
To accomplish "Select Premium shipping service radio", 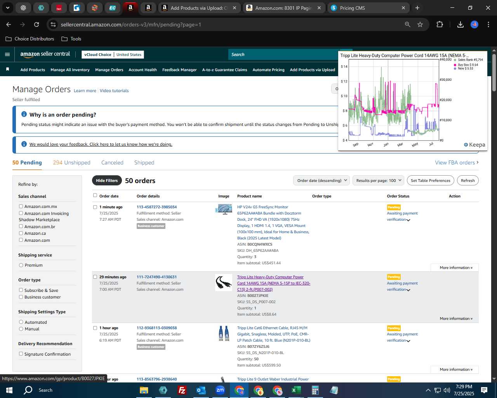I will point(21,265).
